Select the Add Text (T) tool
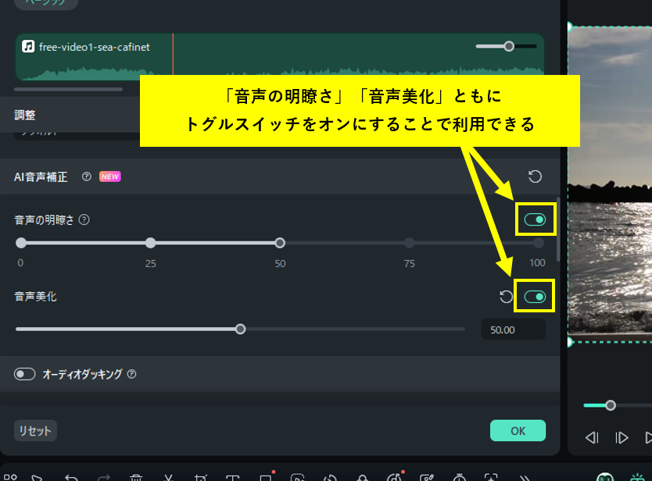The image size is (652, 481). coord(232,477)
